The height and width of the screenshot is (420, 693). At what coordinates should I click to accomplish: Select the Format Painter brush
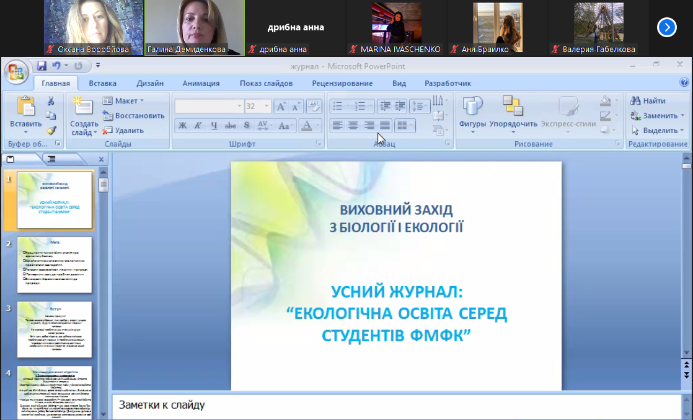51,130
